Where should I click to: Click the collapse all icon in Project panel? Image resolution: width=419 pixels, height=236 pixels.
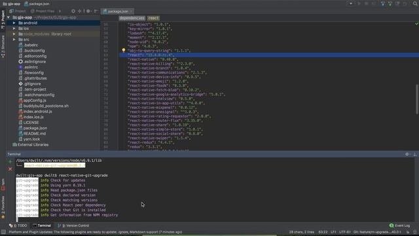click(80, 11)
